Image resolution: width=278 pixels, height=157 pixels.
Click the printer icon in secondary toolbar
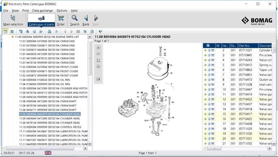[x=50, y=31]
